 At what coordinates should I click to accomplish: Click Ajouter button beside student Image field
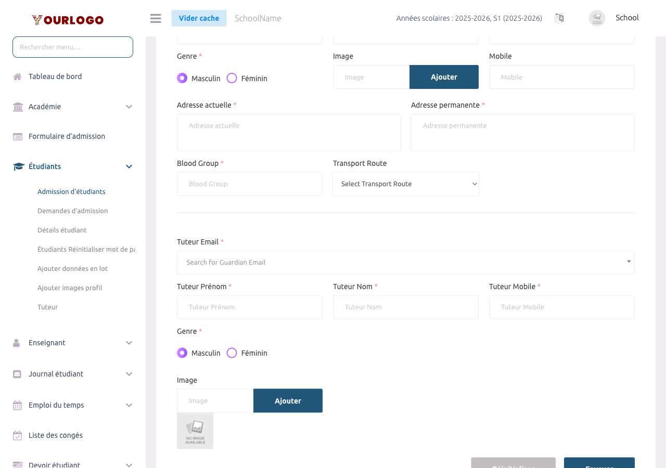pos(444,77)
